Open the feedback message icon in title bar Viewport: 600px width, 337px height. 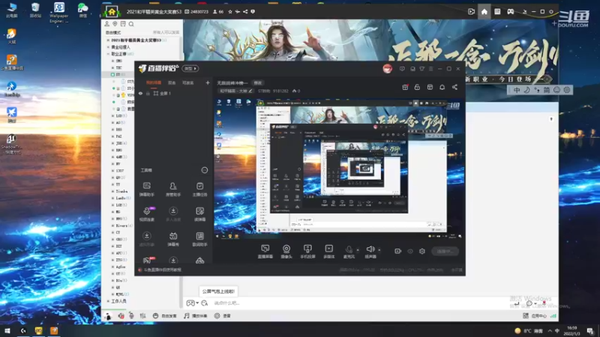tap(402, 69)
